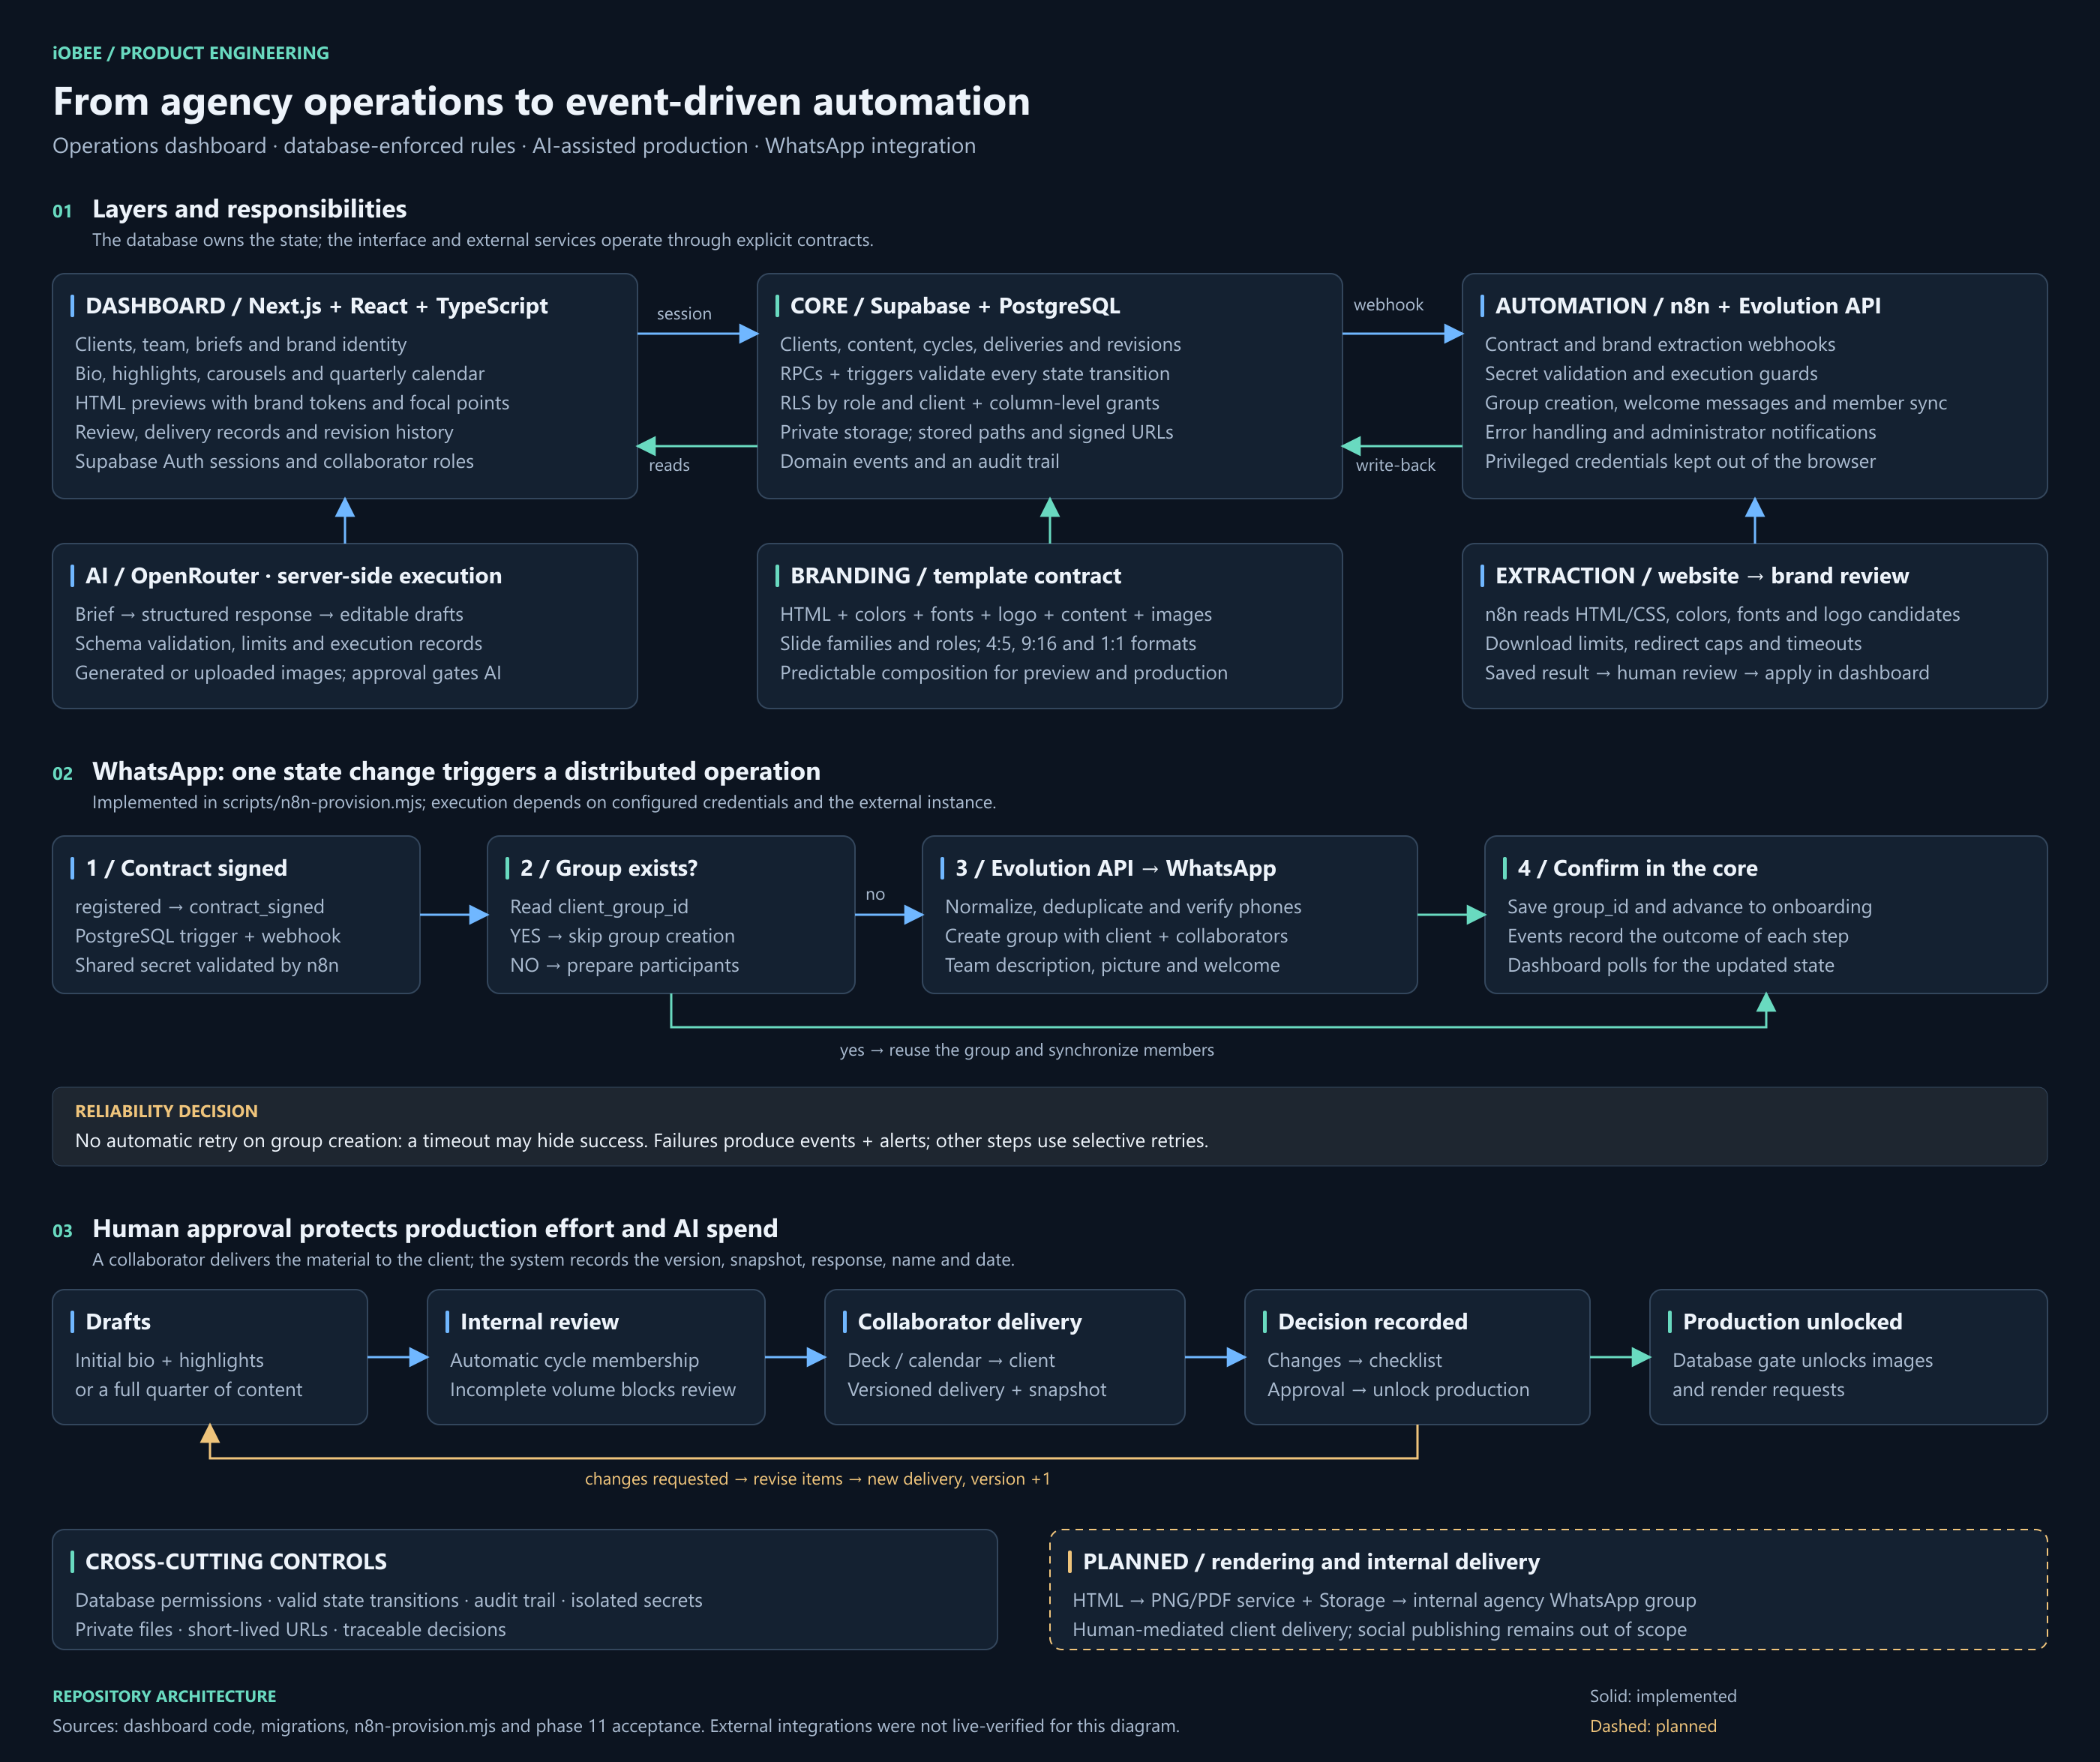This screenshot has width=2100, height=1762.
Task: Click the 'Drafts' card title
Action: [x=118, y=1322]
